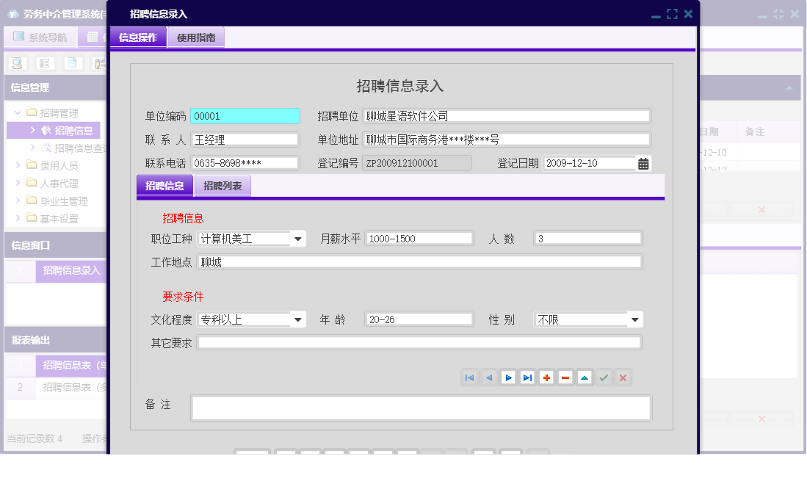Viewport: 807px width, 481px height.
Task: Click inside the 备注 text field
Action: pos(419,407)
